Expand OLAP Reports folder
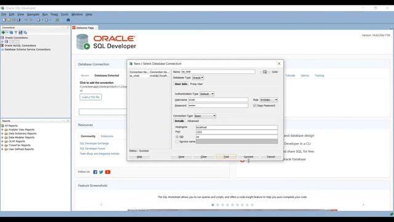This screenshot has height=222, width=394. tap(2, 141)
